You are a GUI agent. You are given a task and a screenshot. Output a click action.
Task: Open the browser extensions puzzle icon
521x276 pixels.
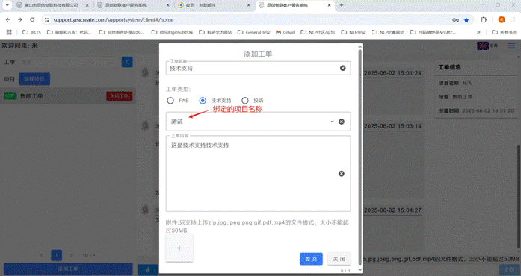[x=484, y=20]
